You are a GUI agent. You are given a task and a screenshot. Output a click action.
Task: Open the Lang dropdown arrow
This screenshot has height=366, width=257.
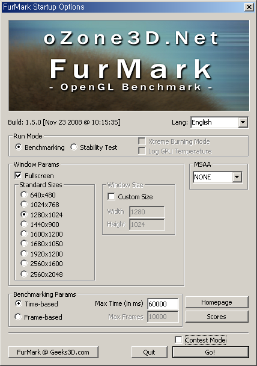[243, 122]
